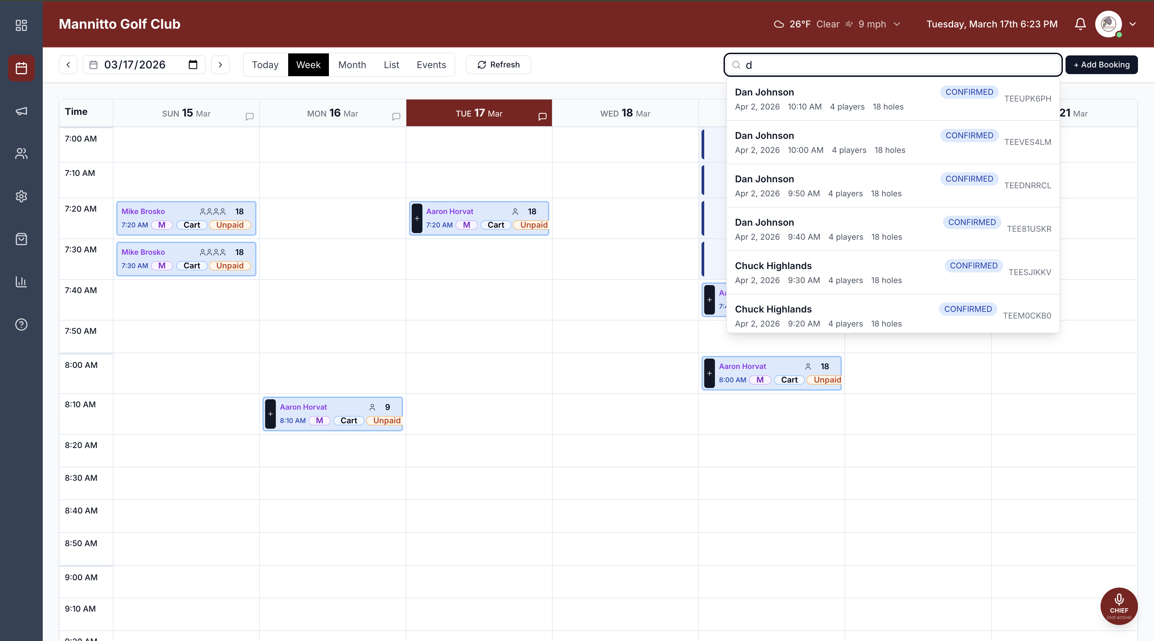Activate the CHIEF voice assistant button

(1119, 606)
